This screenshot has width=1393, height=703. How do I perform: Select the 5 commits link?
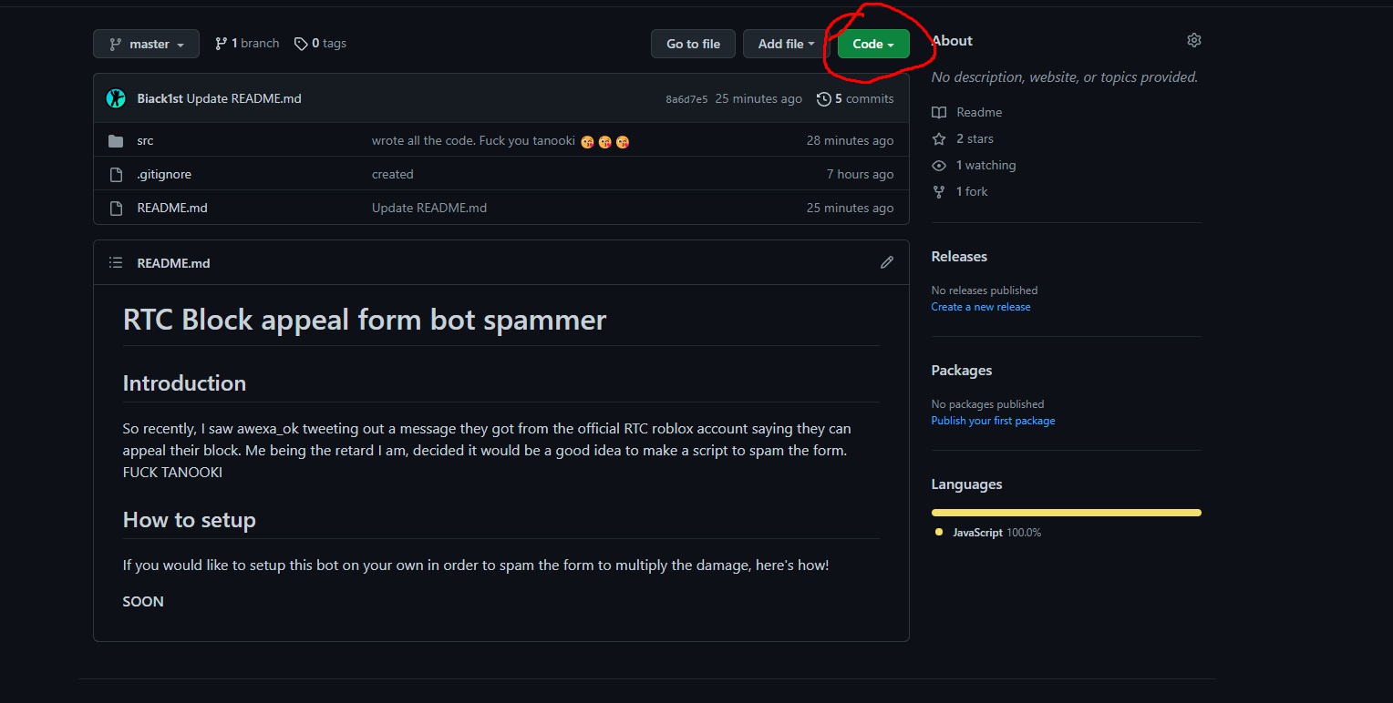coord(862,98)
